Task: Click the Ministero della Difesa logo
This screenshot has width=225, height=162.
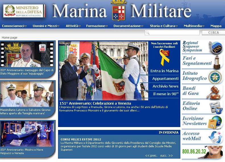Action: point(24,11)
